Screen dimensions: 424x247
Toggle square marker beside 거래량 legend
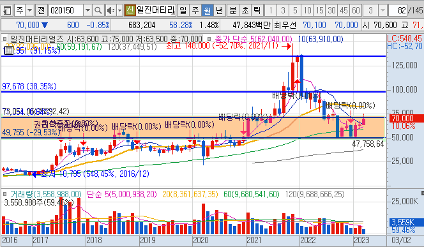(x=5, y=194)
